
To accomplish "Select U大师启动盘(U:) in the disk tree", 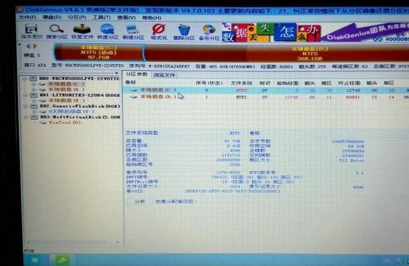I will 71,111.
